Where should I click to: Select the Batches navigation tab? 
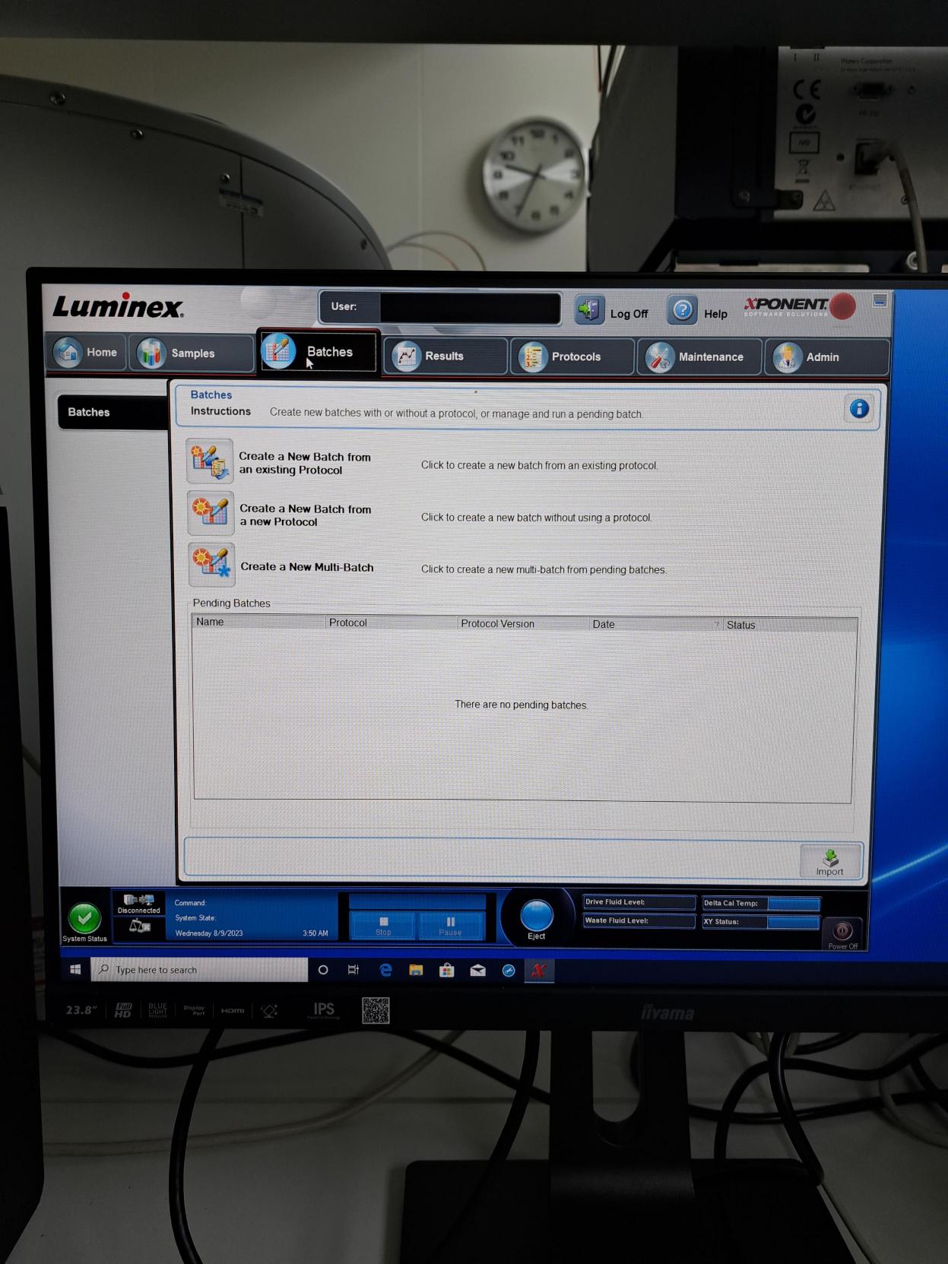(x=318, y=352)
